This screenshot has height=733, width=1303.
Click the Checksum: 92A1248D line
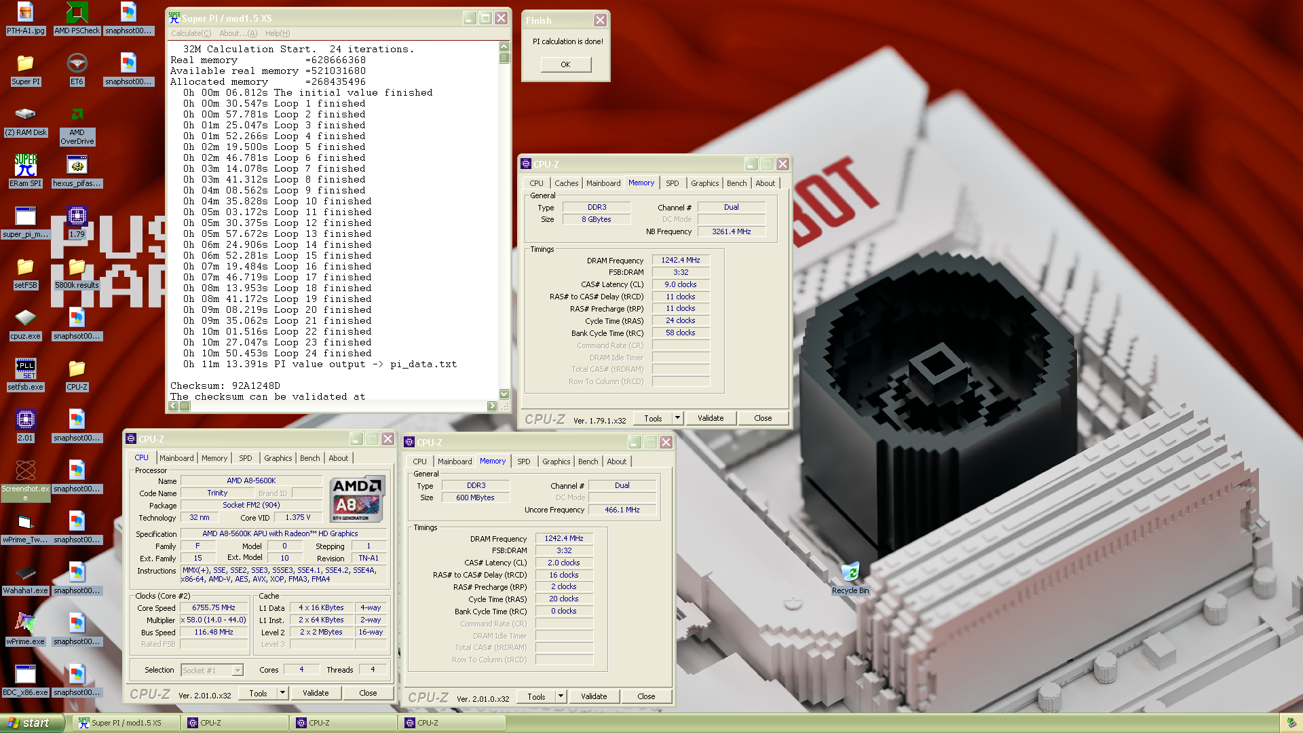[225, 386]
